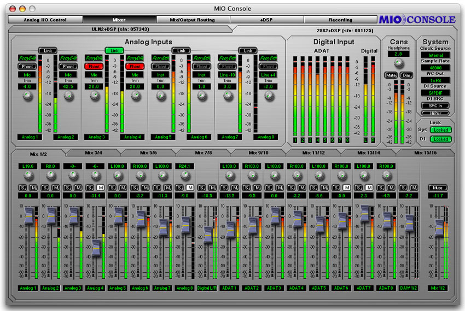This screenshot has width=465, height=311.
Task: Click the Cans headphone level knob
Action: [399, 63]
